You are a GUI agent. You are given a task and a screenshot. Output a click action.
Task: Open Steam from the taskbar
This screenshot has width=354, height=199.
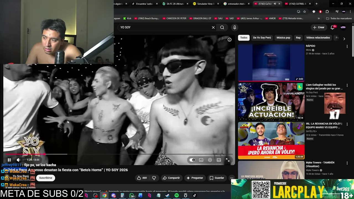[167, 195]
